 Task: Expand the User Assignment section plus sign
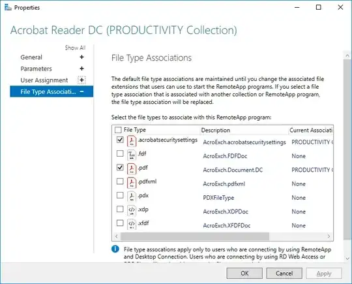pos(81,80)
